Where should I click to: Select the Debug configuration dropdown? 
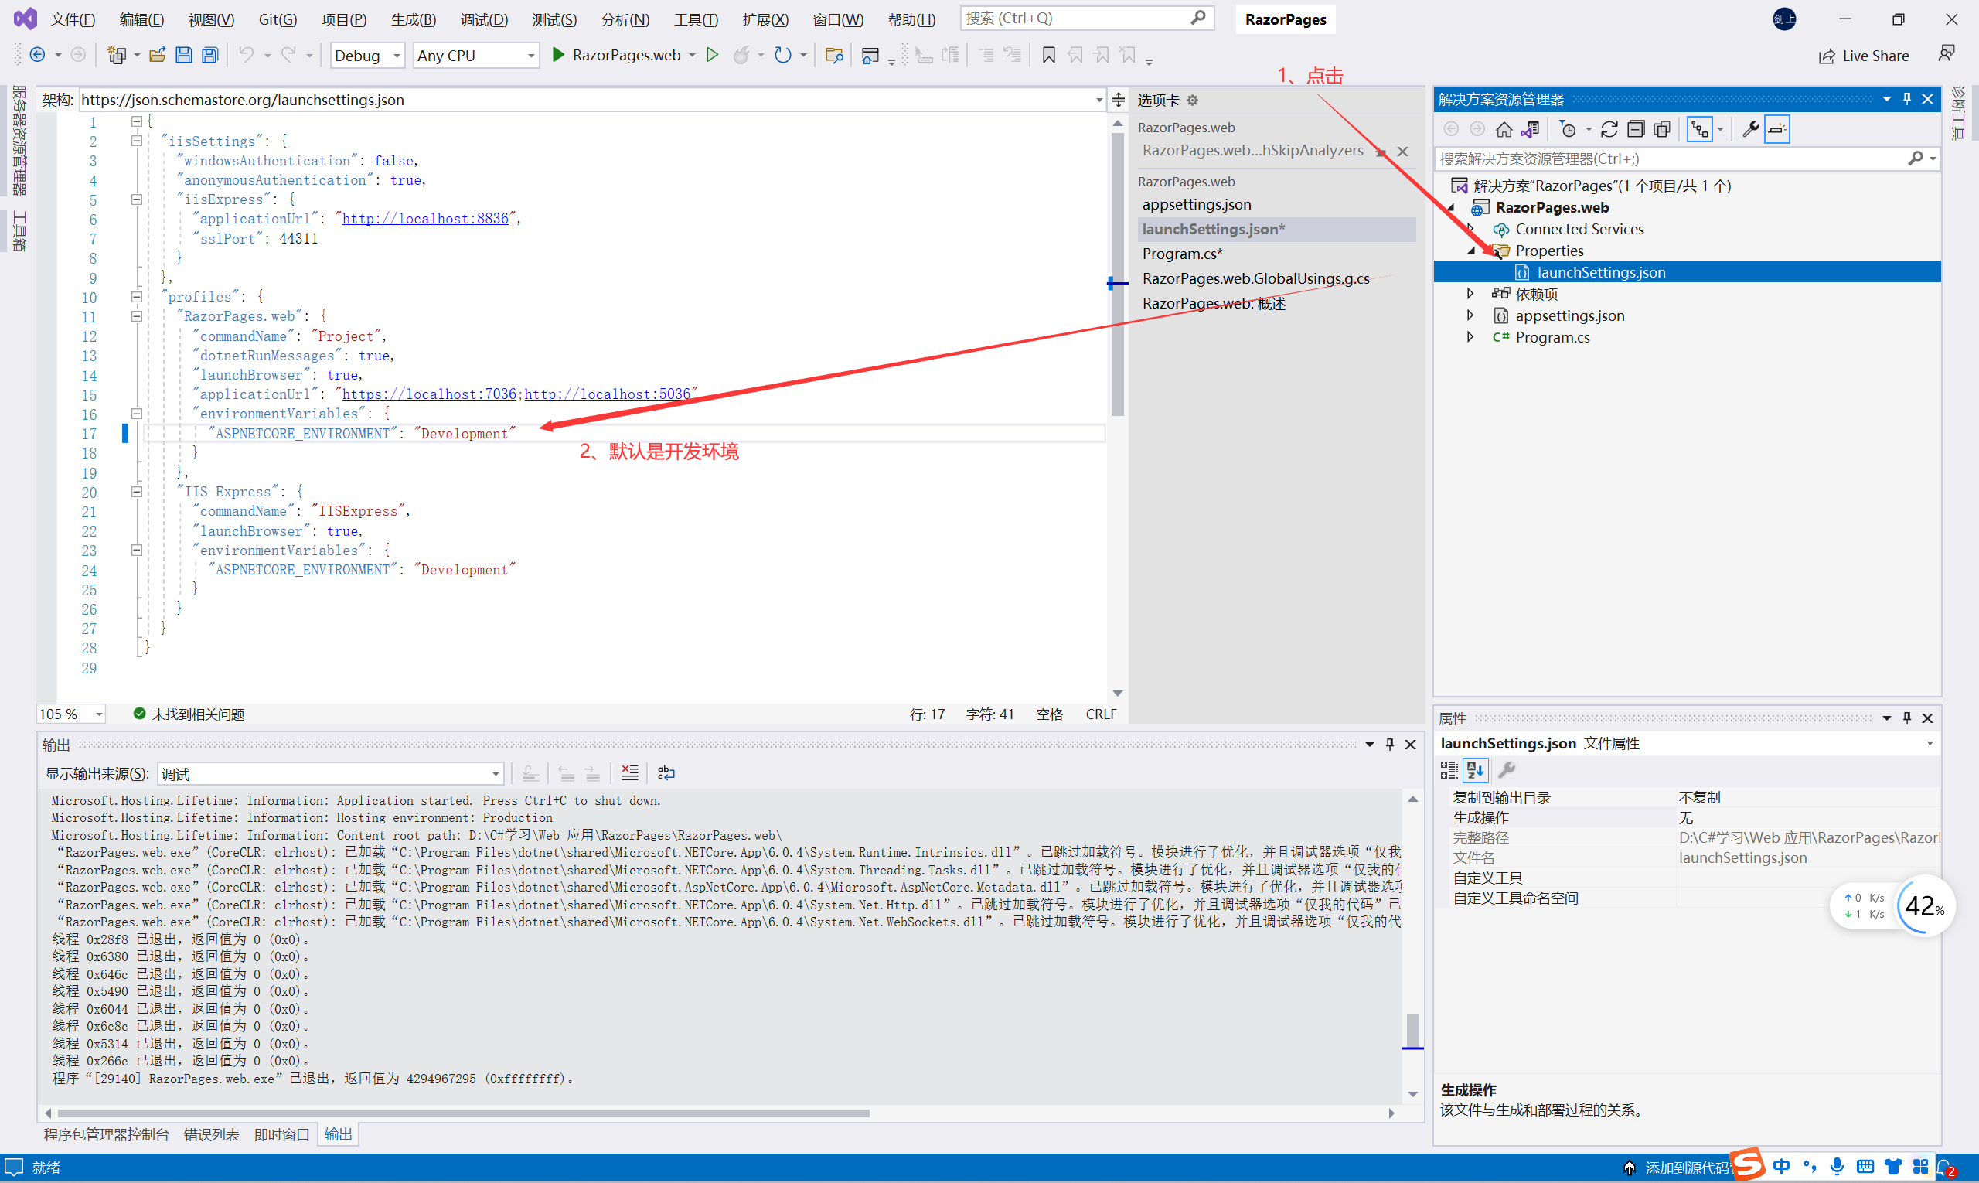[365, 55]
